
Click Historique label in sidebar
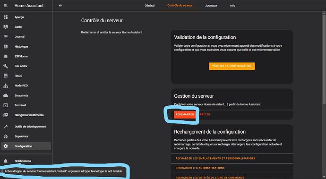[21, 47]
